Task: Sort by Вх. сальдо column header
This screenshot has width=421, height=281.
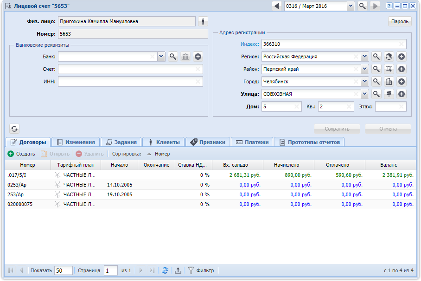Action: point(237,165)
